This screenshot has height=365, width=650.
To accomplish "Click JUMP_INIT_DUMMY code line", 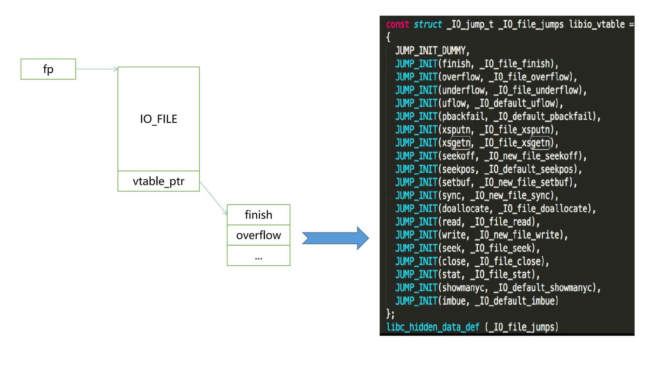I will [x=432, y=51].
